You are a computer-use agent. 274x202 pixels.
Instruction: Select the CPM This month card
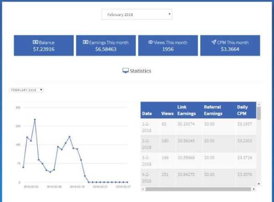click(230, 45)
